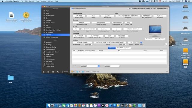Click the iMac model image

(x=155, y=31)
